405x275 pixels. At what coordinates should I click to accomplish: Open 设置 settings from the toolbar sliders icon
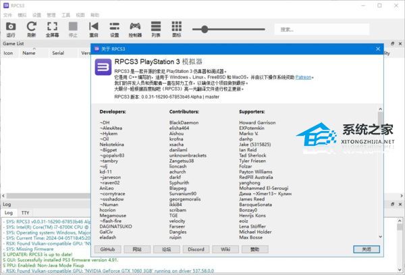(114, 29)
